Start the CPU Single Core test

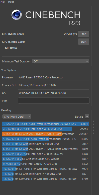[84, 42]
